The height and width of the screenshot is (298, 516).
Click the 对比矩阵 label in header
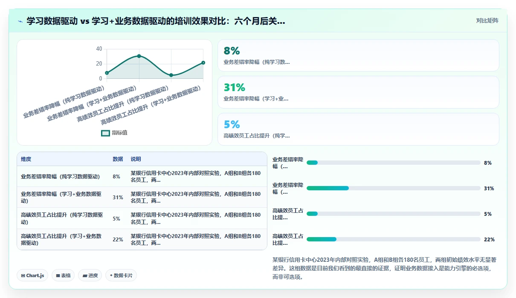point(487,20)
